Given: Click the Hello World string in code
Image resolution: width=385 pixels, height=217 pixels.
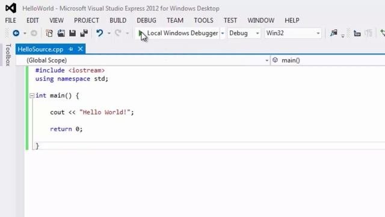Looking at the screenshot, I should (x=105, y=112).
